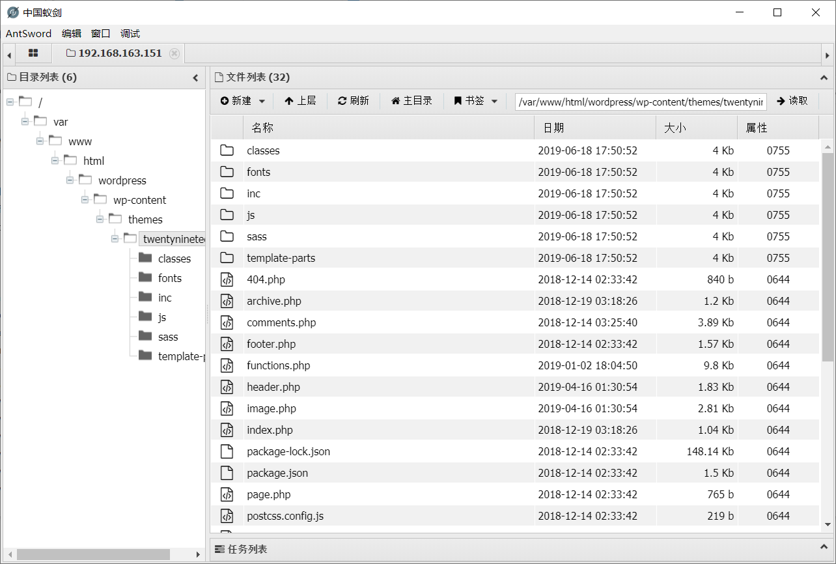Viewport: 836px width, 564px height.
Task: Click the header.php code file icon
Action: point(227,387)
